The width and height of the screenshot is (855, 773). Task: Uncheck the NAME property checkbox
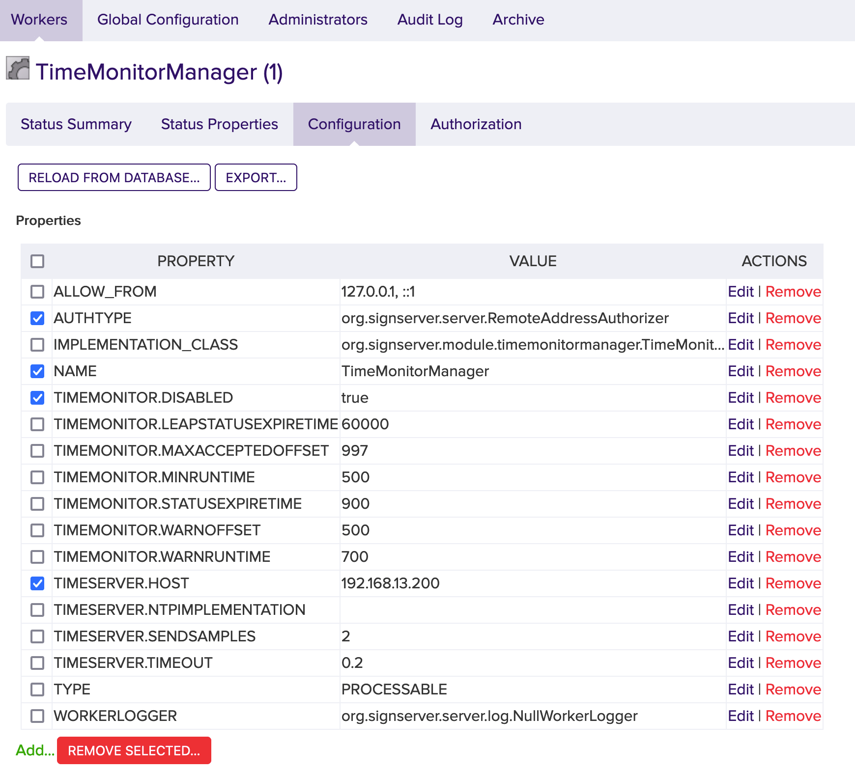[37, 371]
